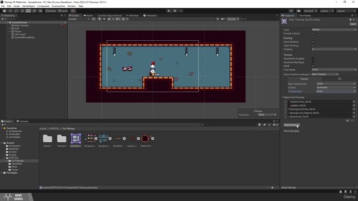Select CameraBoundaries in Hierarchy
The width and height of the screenshot is (358, 201).
coord(25,37)
